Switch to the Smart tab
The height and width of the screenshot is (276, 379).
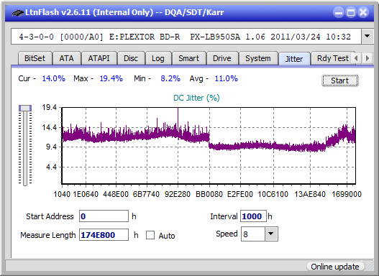click(188, 58)
